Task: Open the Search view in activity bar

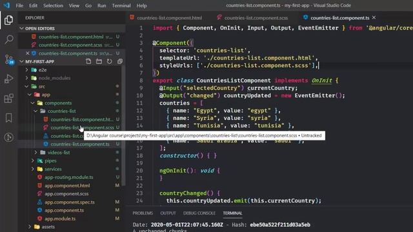Action: 8,39
